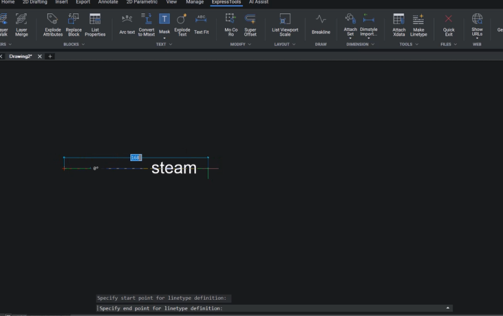Viewport: 503px width, 316px height.
Task: Open the Layer Merge tool
Action: click(x=21, y=25)
